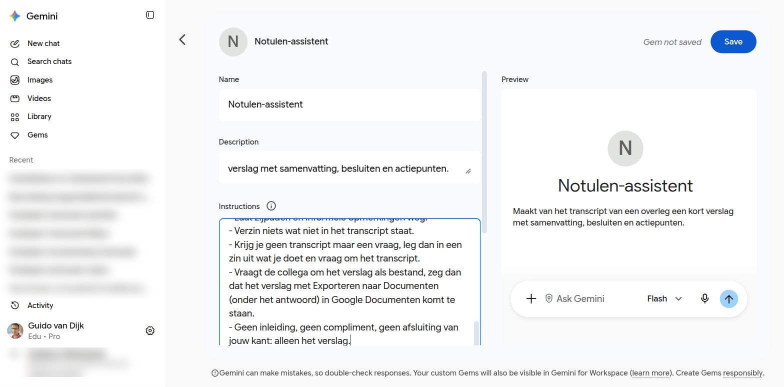Click the Gemini wordmark text
This screenshot has height=387, width=784.
42,16
